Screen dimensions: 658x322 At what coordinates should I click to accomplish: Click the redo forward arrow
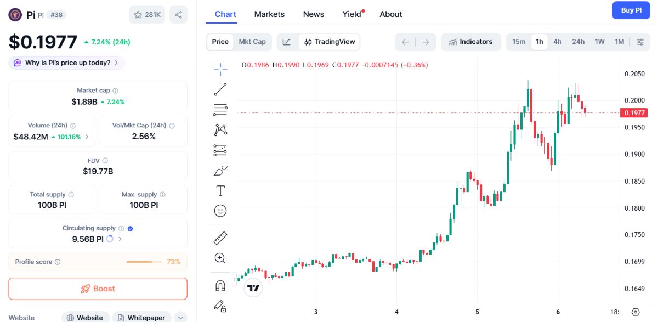click(426, 42)
